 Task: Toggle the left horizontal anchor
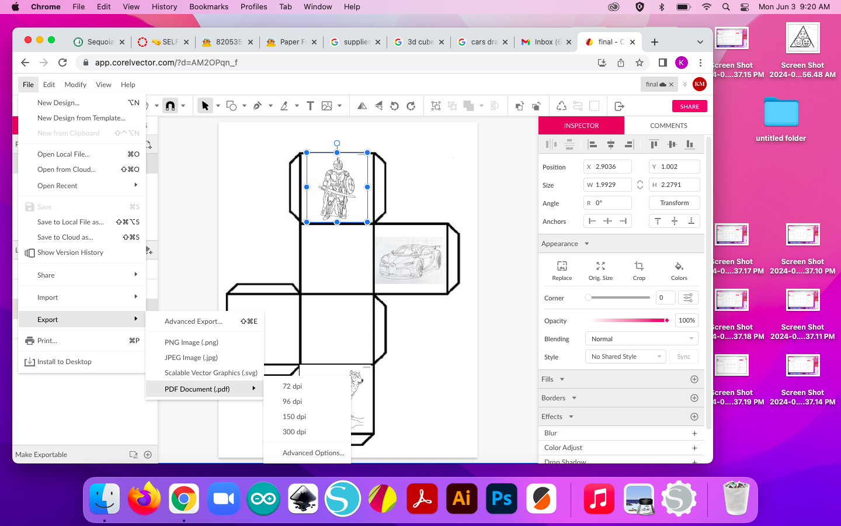[x=592, y=221]
